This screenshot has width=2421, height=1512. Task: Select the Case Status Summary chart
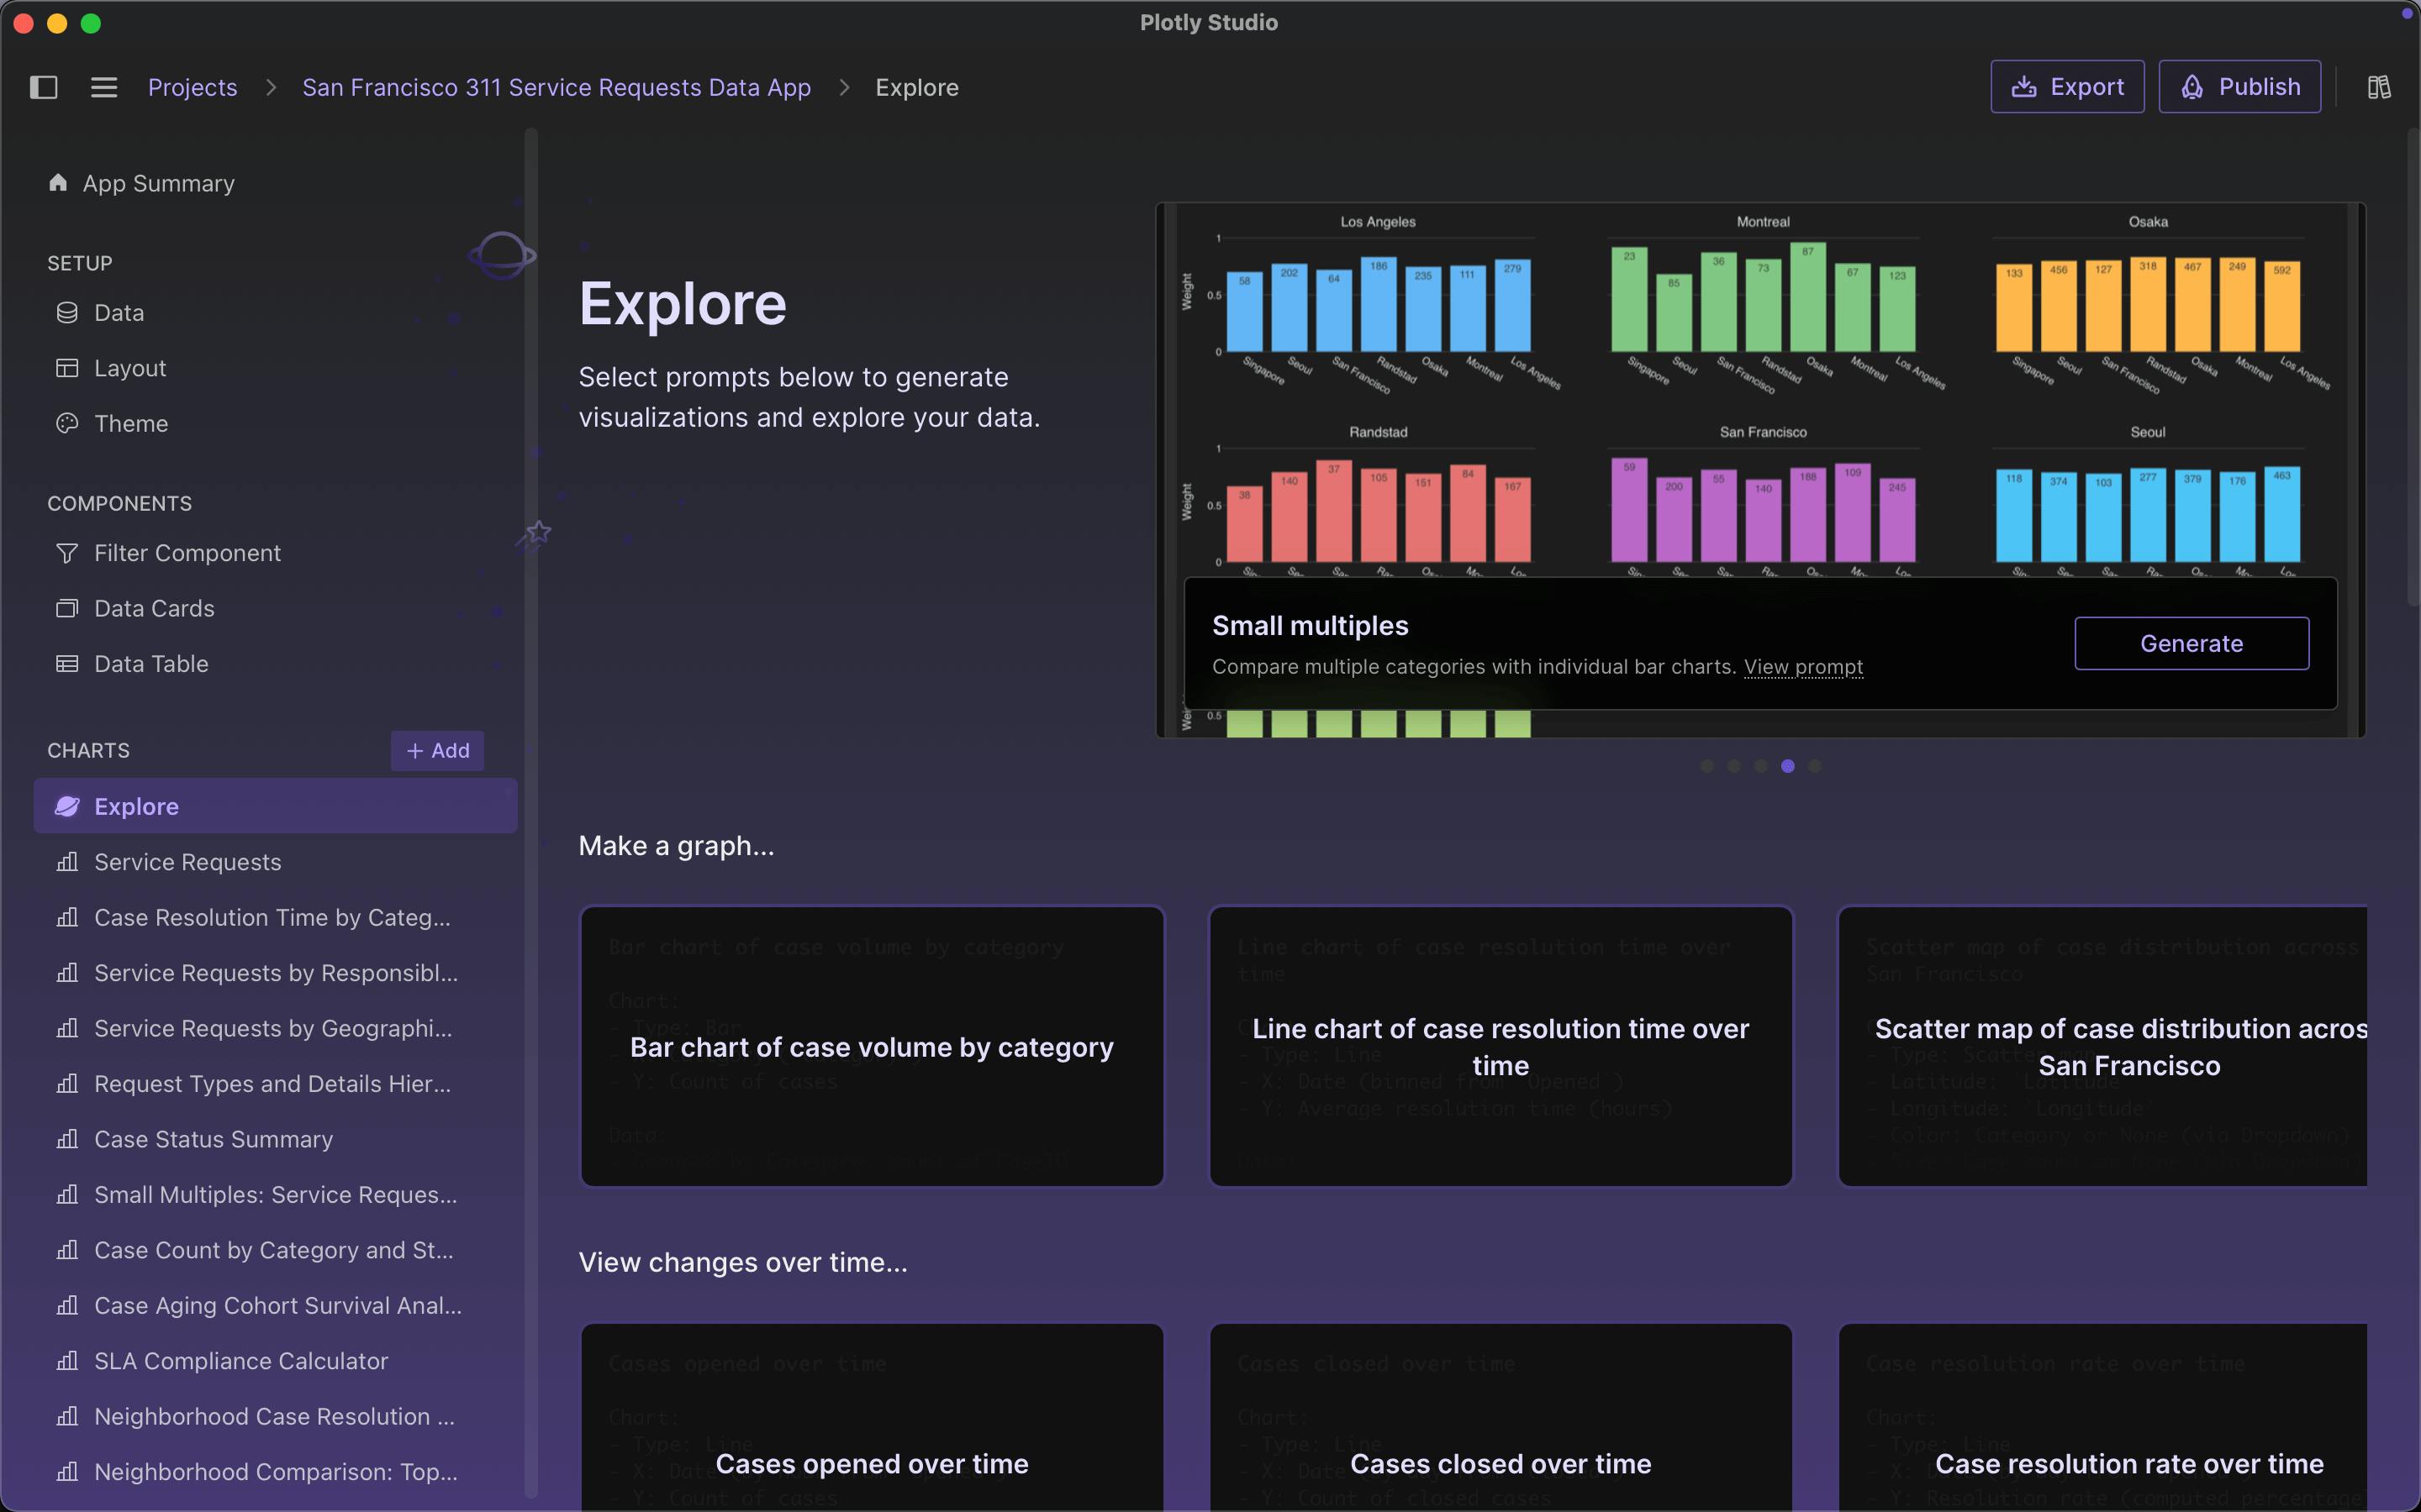coord(213,1139)
